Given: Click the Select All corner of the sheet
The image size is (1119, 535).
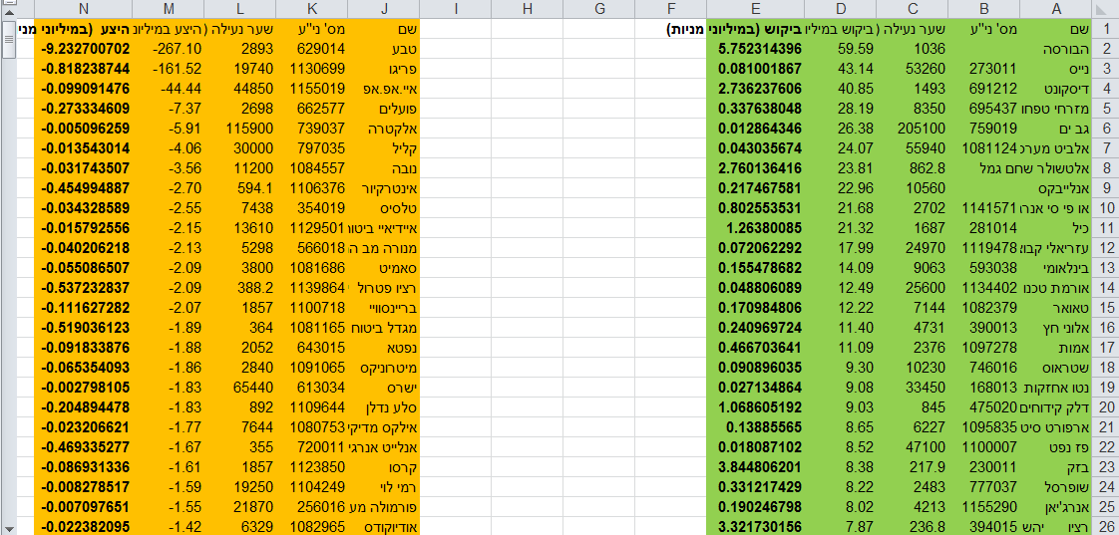Looking at the screenshot, I should click(x=1104, y=9).
